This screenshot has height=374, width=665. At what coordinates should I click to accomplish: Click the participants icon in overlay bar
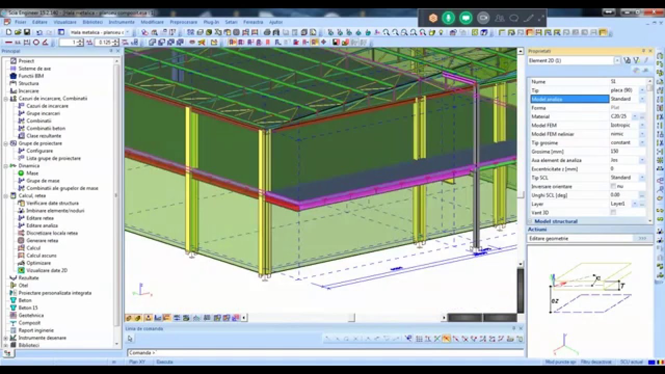pyautogui.click(x=500, y=18)
